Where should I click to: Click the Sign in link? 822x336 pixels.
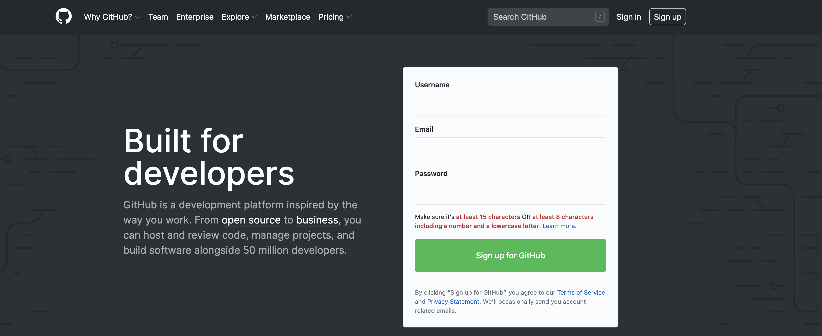pyautogui.click(x=628, y=17)
